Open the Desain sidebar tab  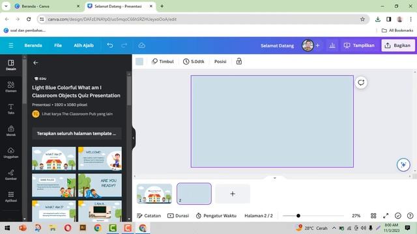point(11,65)
